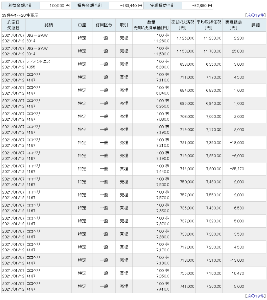The height and width of the screenshot is (300, 267).
Task: Select the realized profit 3,530
Action: pos(239,234)
